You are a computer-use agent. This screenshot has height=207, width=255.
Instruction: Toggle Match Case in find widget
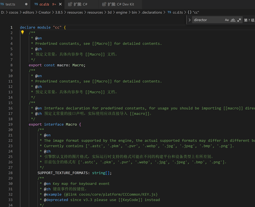227,20
